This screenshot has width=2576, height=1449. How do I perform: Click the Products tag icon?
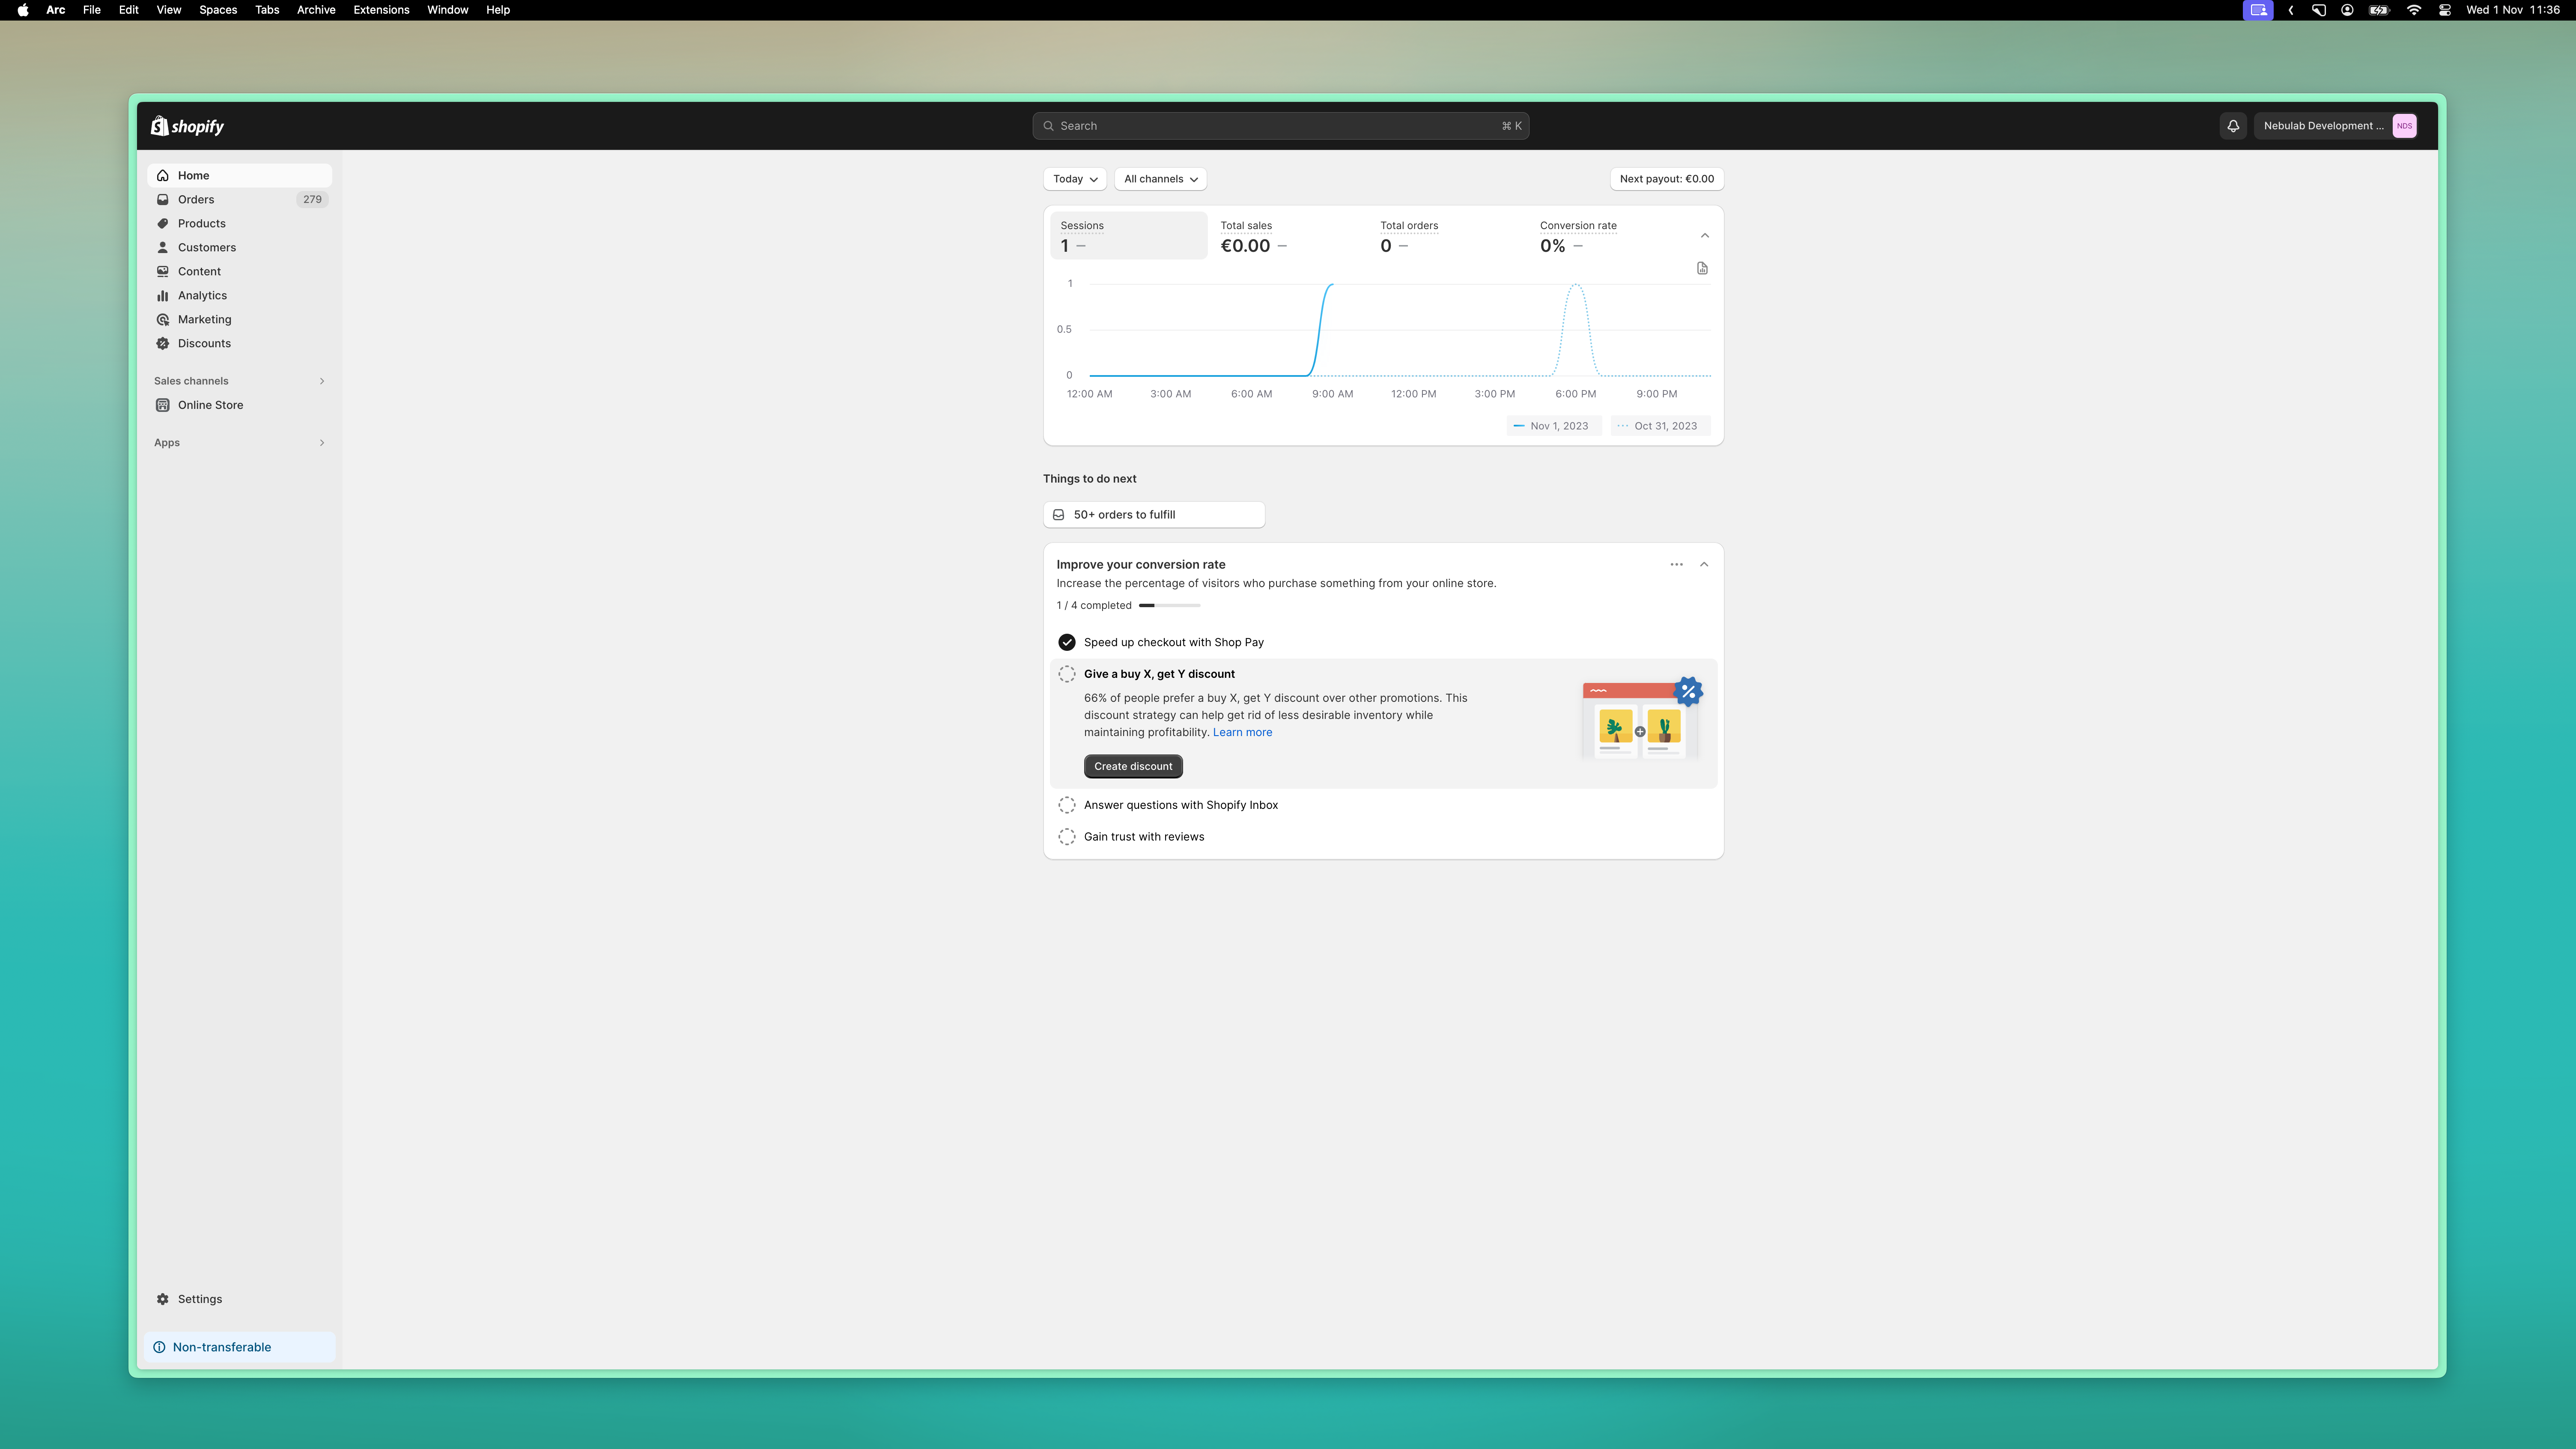coord(163,224)
